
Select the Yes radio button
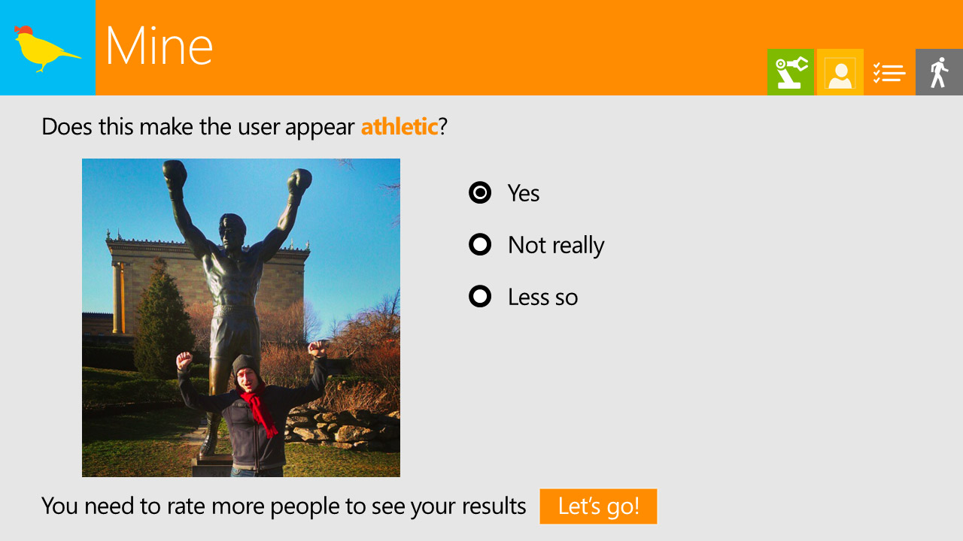point(480,193)
